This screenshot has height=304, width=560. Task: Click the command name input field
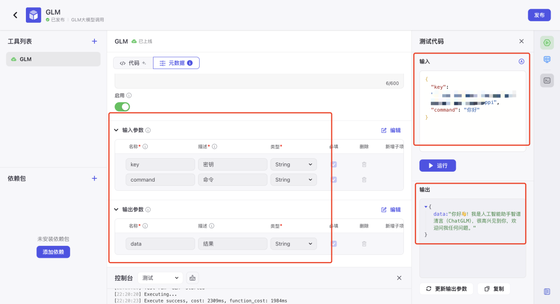[160, 179]
